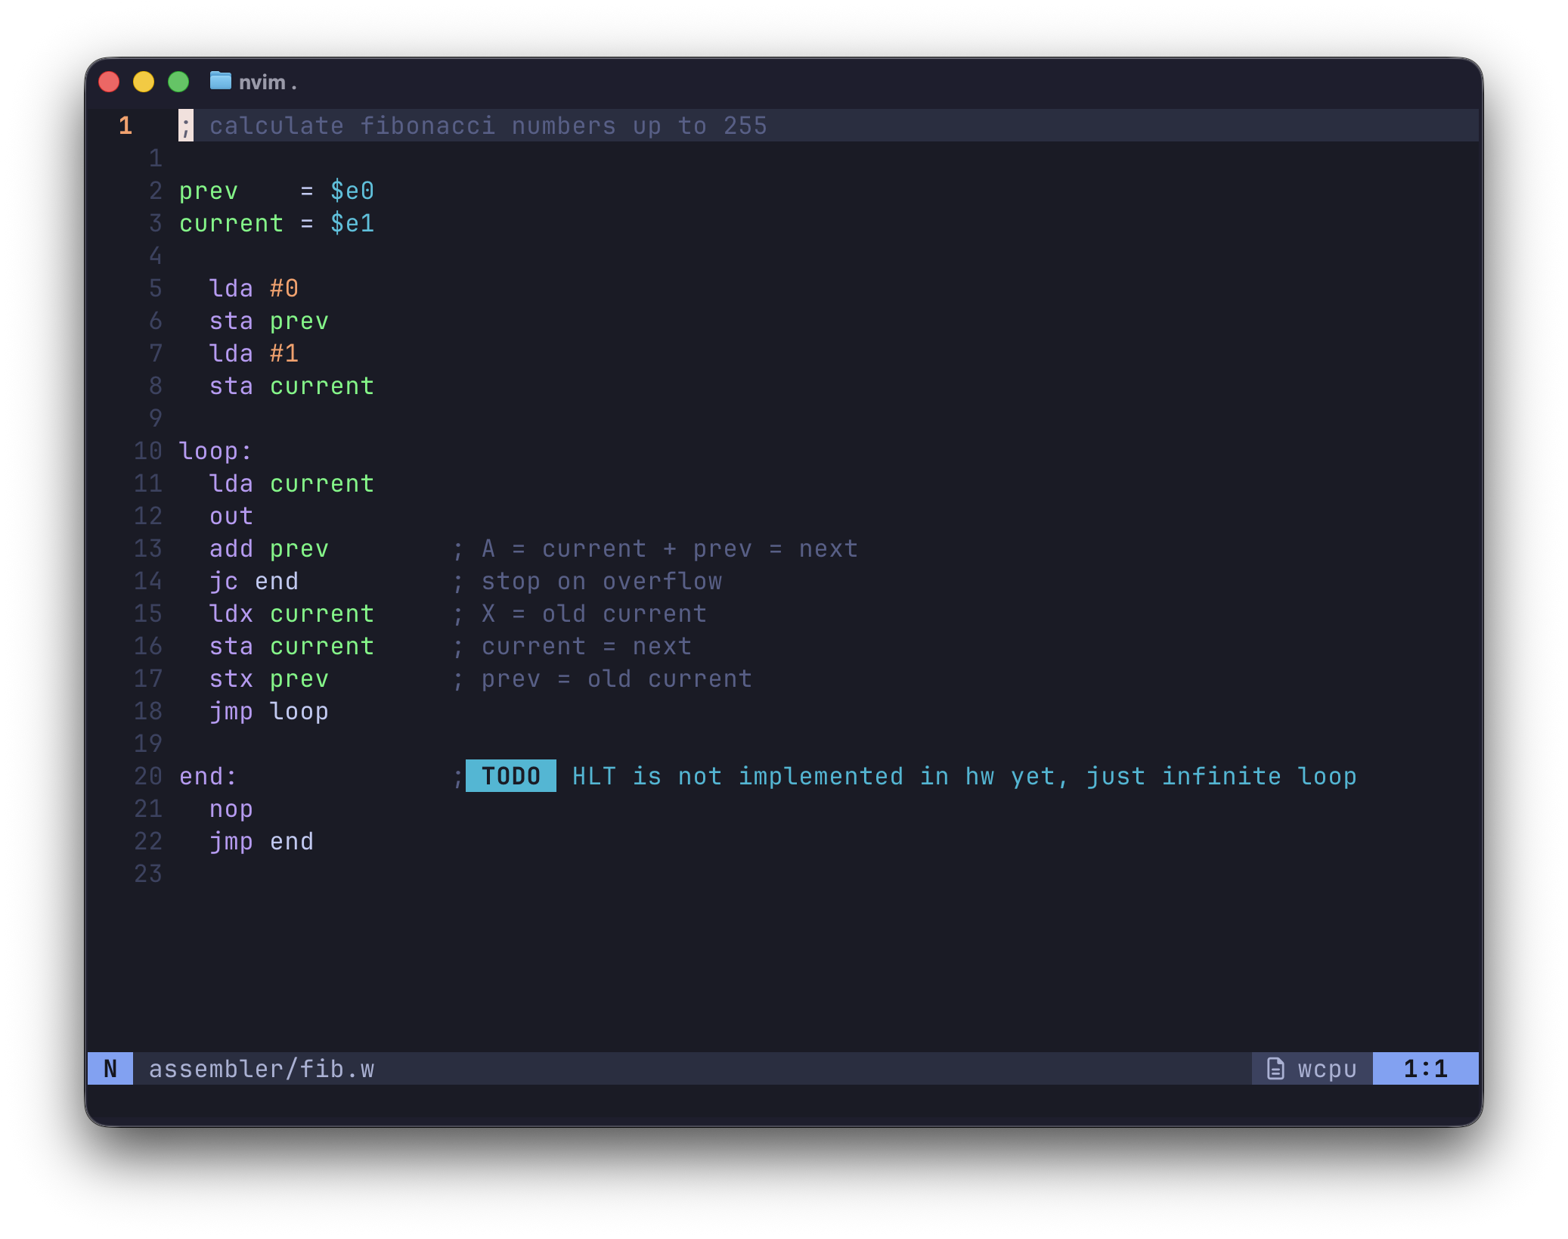
Task: Click the 1:1 cursor position indicator
Action: coord(1424,1069)
